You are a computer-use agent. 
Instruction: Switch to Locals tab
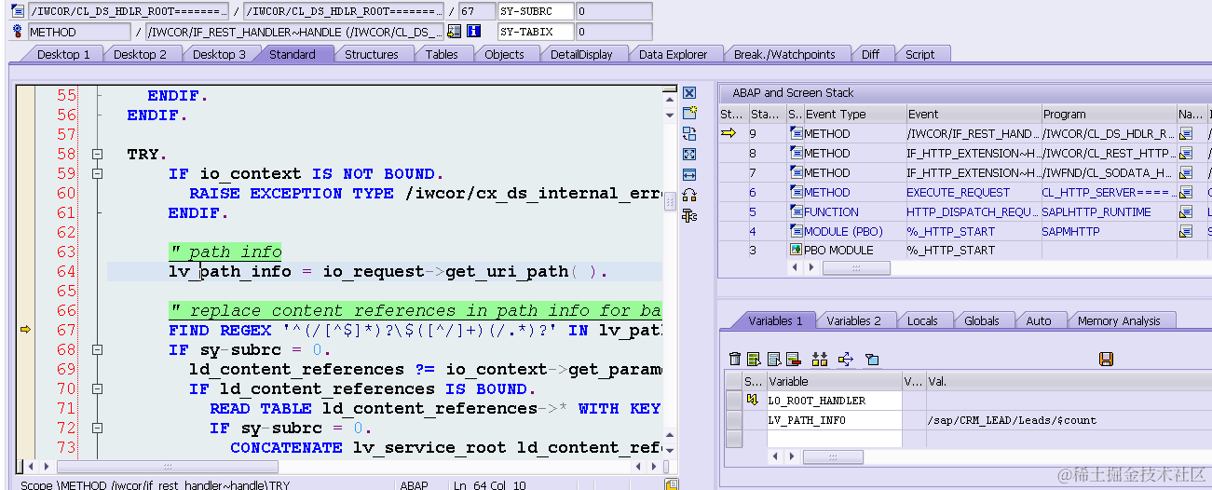pyautogui.click(x=922, y=320)
